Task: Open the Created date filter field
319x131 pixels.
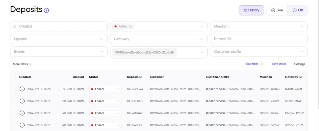Action: pyautogui.click(x=59, y=26)
